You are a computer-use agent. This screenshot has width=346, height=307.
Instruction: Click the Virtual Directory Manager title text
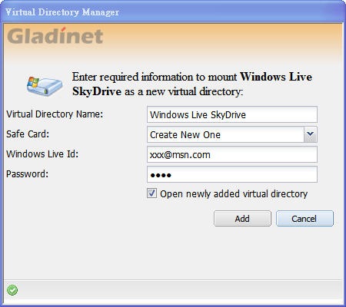62,12
